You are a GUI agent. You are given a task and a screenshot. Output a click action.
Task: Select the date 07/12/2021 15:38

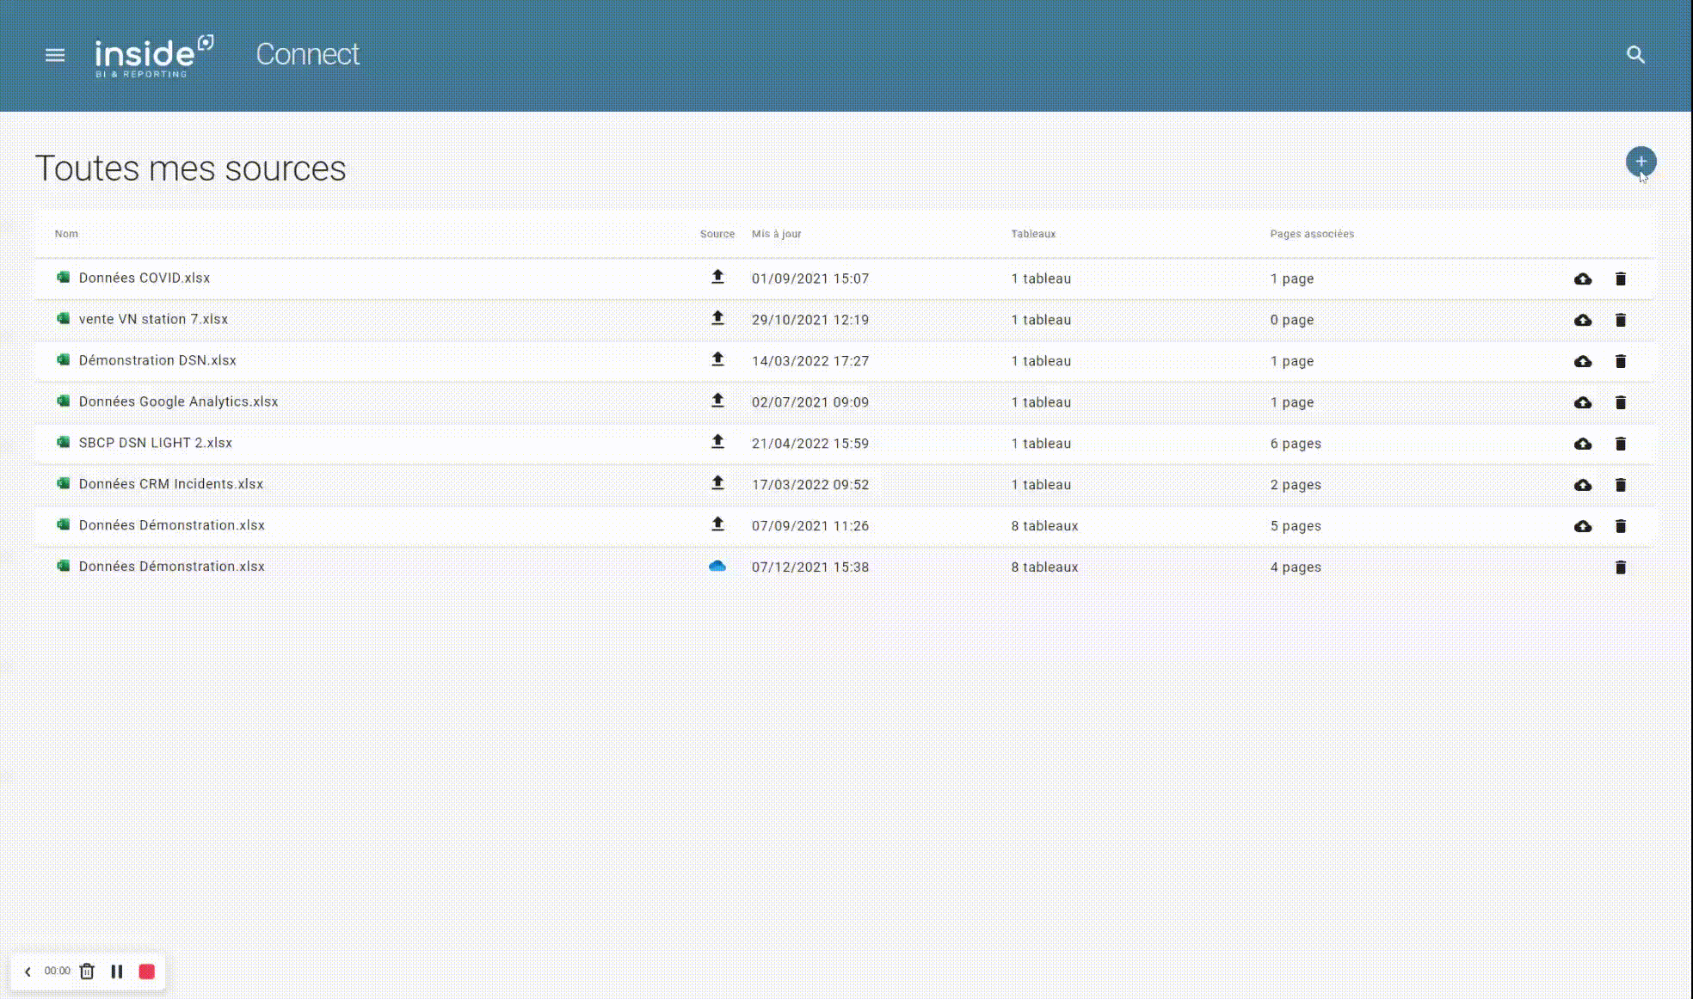coord(810,567)
